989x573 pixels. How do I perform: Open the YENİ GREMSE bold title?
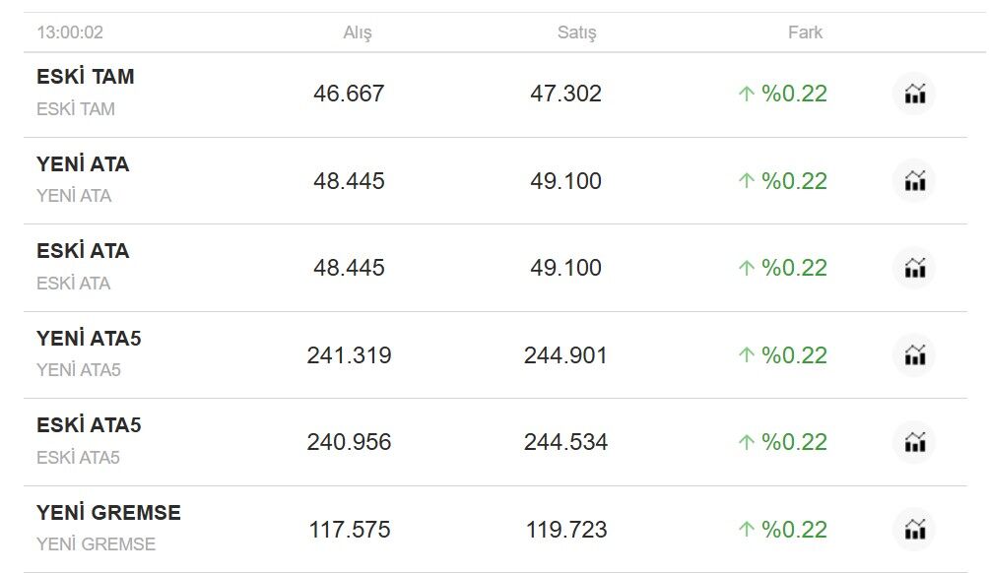point(108,513)
